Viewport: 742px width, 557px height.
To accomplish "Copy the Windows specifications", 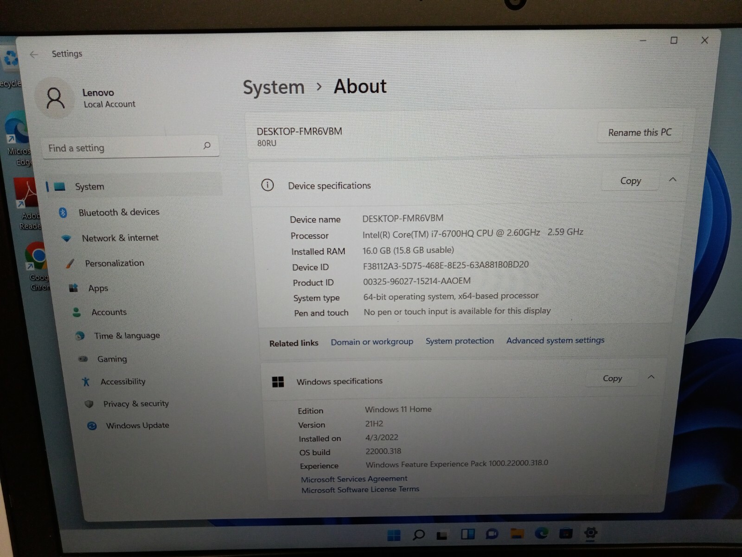I will tap(612, 378).
